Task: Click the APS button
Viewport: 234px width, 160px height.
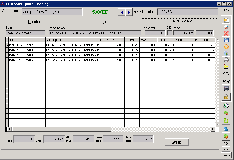Action: pyautogui.click(x=226, y=10)
